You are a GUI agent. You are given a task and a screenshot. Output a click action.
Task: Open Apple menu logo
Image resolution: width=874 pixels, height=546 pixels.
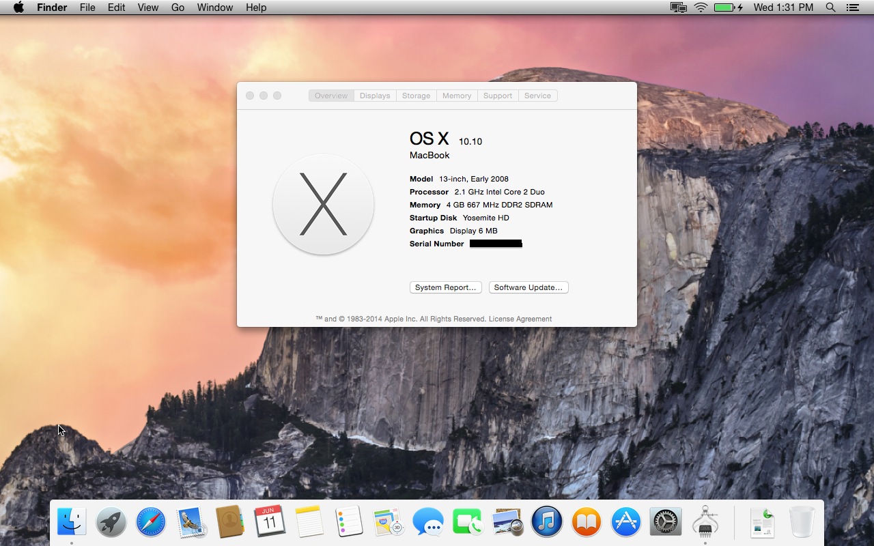18,8
